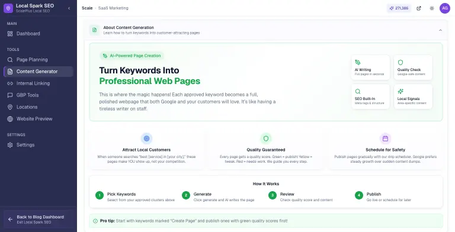Click the Dashboard grid icon
The image size is (455, 232).
coord(10,34)
